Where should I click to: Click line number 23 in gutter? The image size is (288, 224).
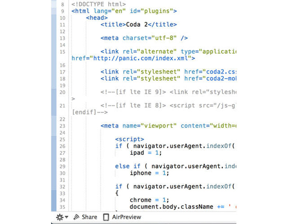pos(62,126)
